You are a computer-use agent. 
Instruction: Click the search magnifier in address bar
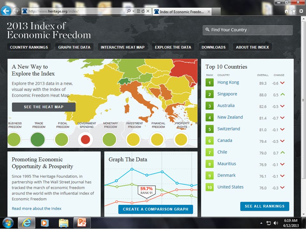128,11
